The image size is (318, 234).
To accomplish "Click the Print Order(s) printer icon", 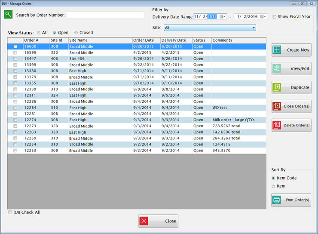I will click(x=277, y=200).
